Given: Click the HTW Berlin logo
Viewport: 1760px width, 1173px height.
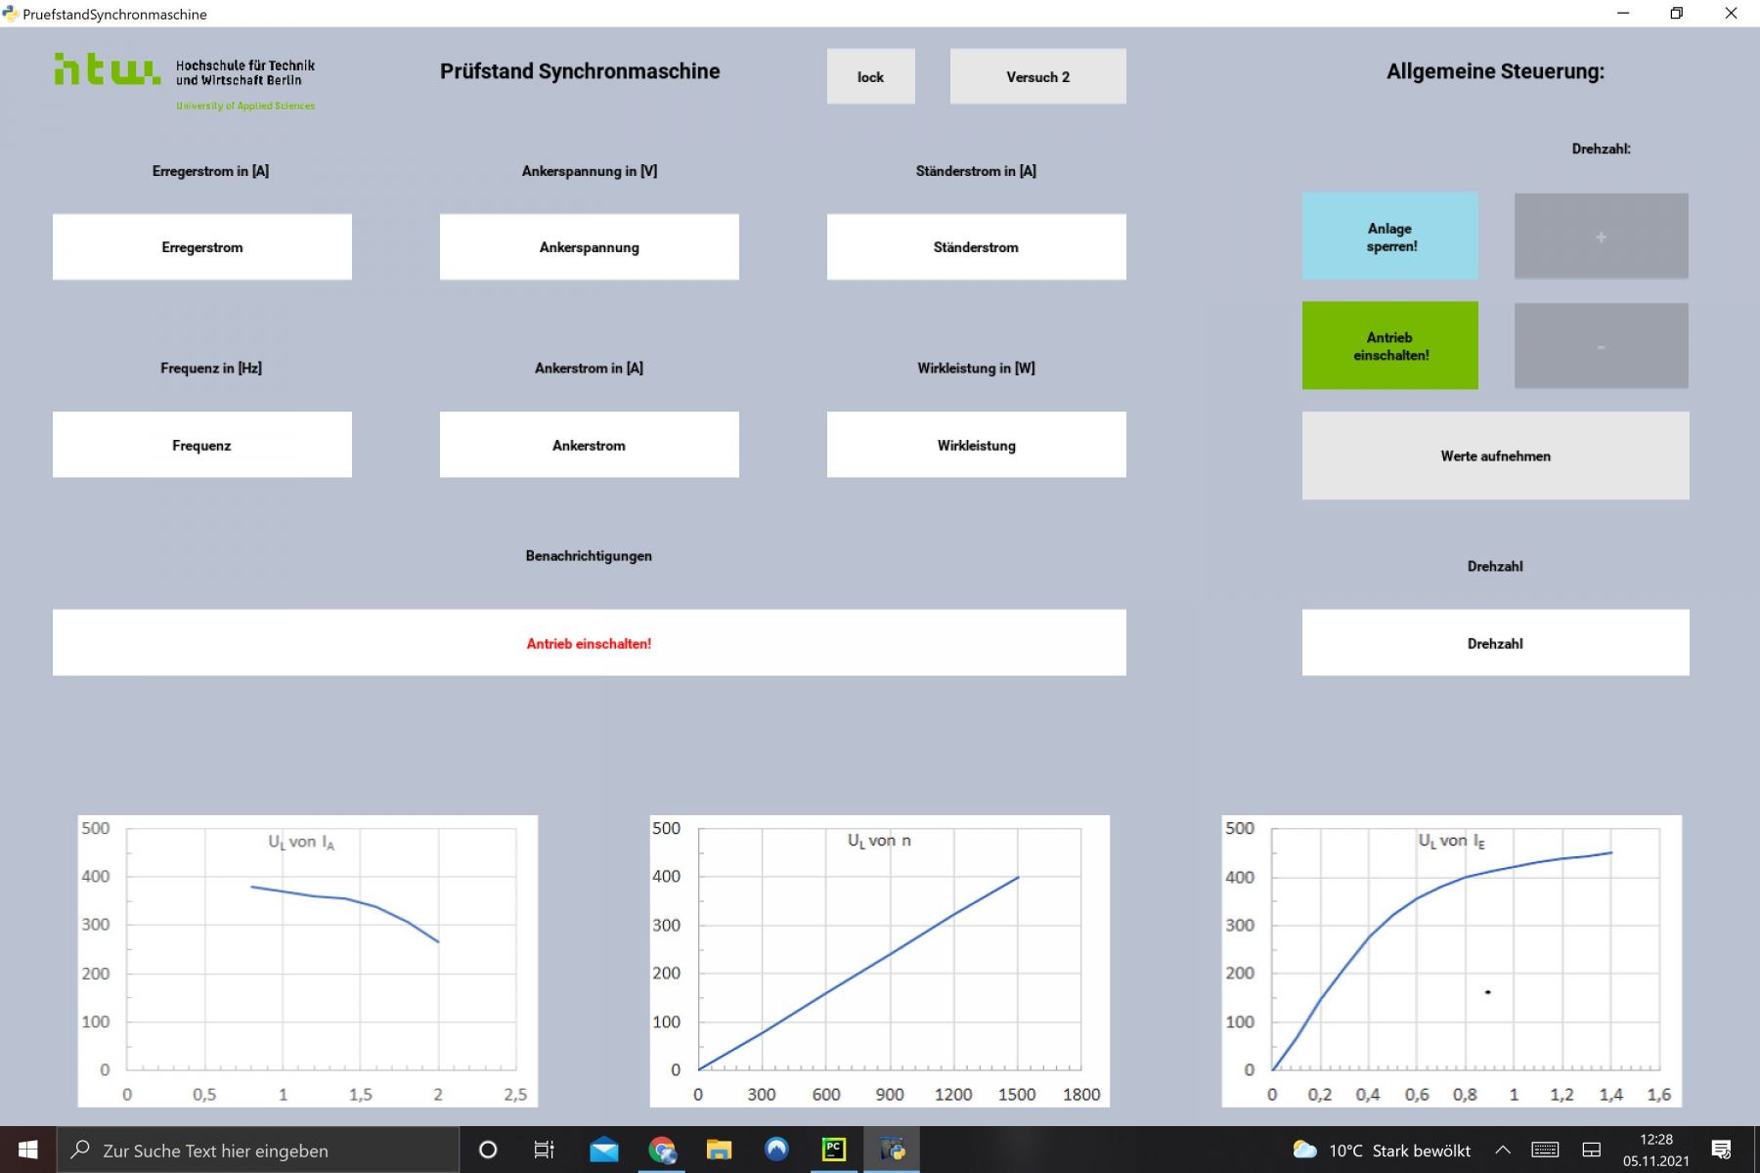Looking at the screenshot, I should click(184, 80).
